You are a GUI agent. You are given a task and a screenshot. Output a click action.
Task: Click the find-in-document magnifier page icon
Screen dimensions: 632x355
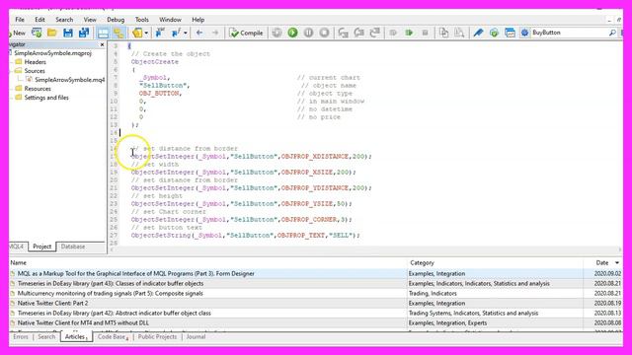(459, 33)
